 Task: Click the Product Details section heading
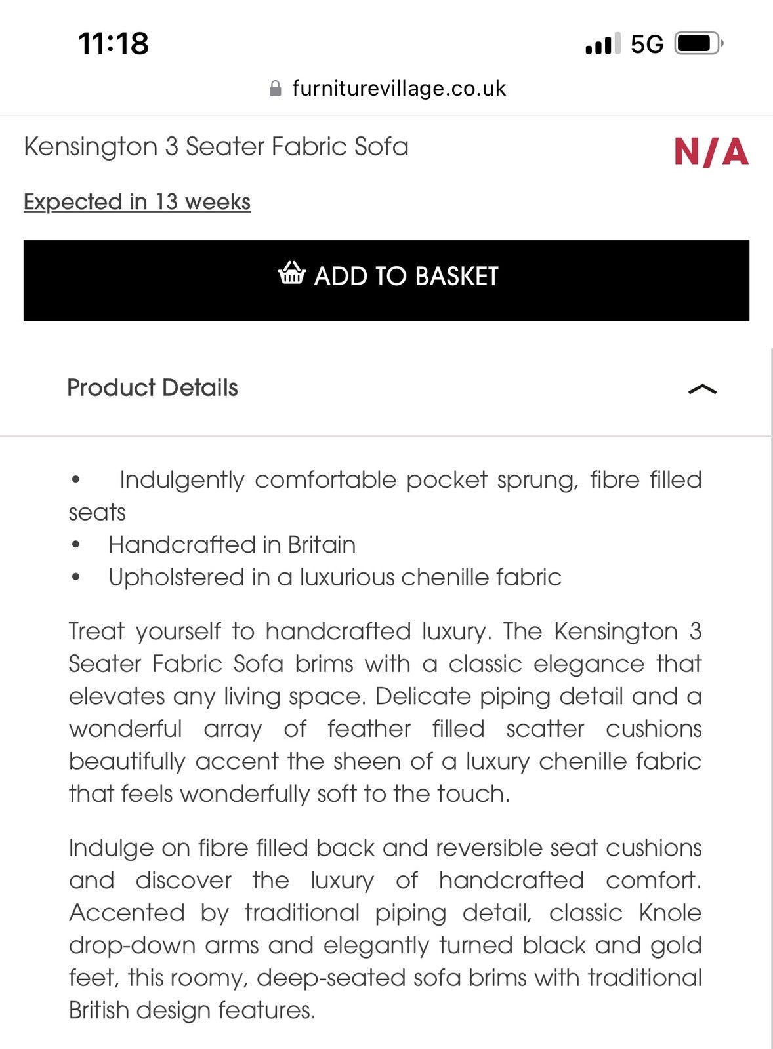152,388
